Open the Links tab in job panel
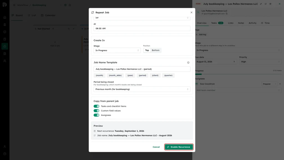Viewport: 284px width, 160px height. click(230, 23)
